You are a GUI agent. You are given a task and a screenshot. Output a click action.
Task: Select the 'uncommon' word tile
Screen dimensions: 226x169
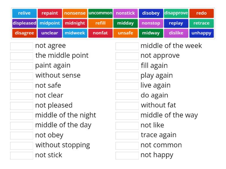(100, 13)
